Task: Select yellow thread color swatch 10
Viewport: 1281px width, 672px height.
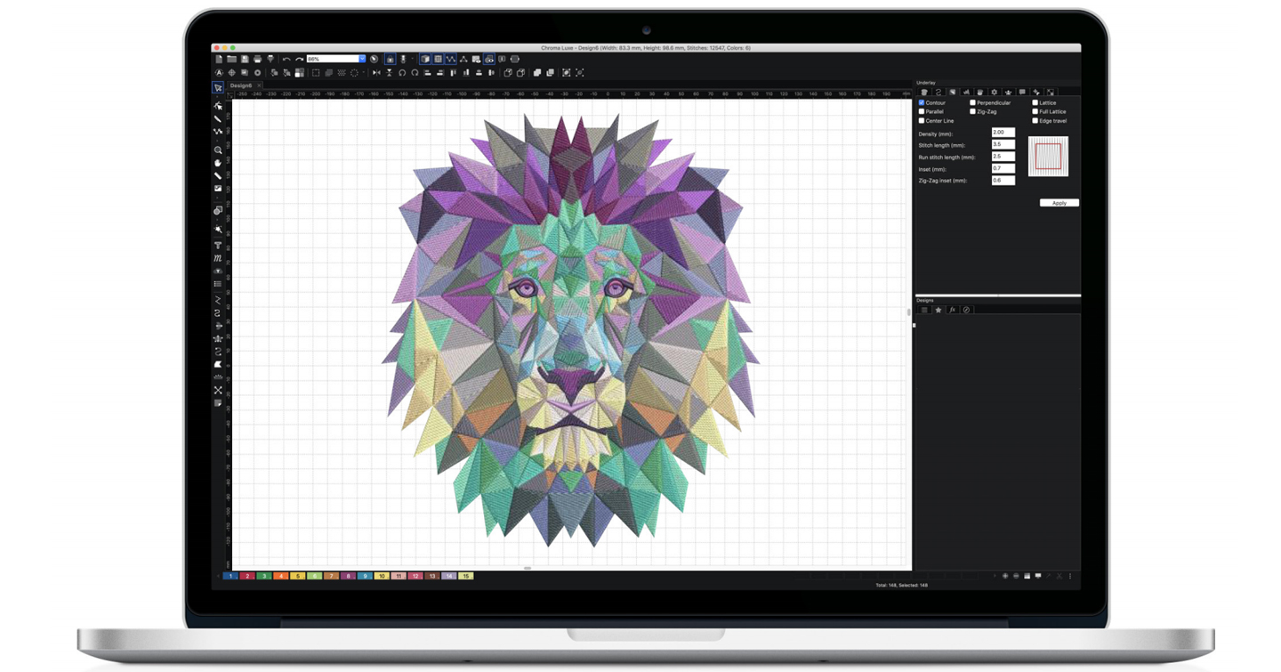Action: point(382,576)
